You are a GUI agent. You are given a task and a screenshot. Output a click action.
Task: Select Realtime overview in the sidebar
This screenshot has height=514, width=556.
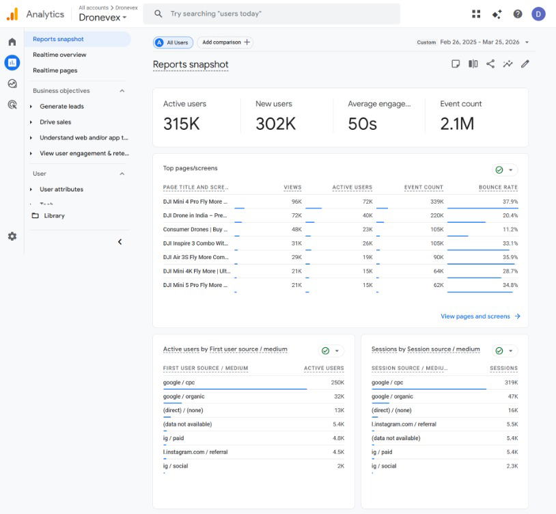point(59,55)
